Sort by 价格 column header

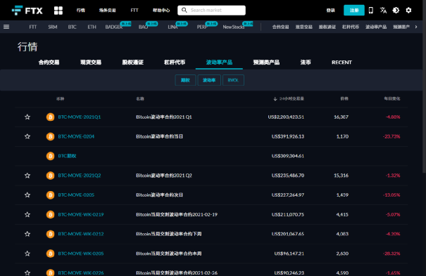pos(344,99)
